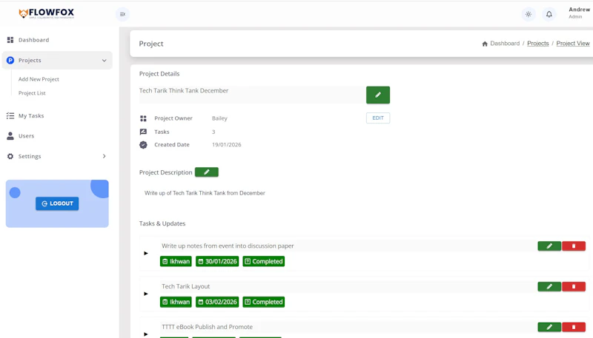This screenshot has width=593, height=338.
Task: Open Project List
Action: coord(32,93)
